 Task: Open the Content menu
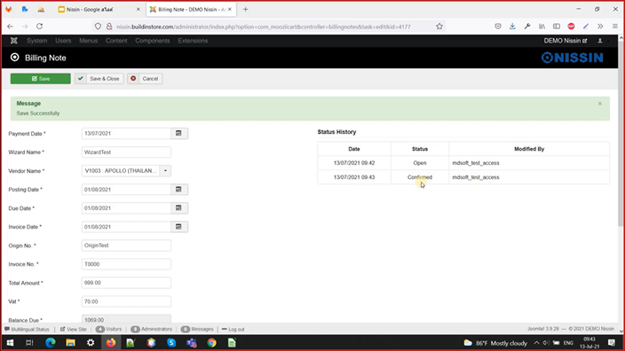116,41
